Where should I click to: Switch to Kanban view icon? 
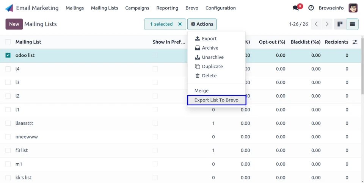(x=340, y=24)
